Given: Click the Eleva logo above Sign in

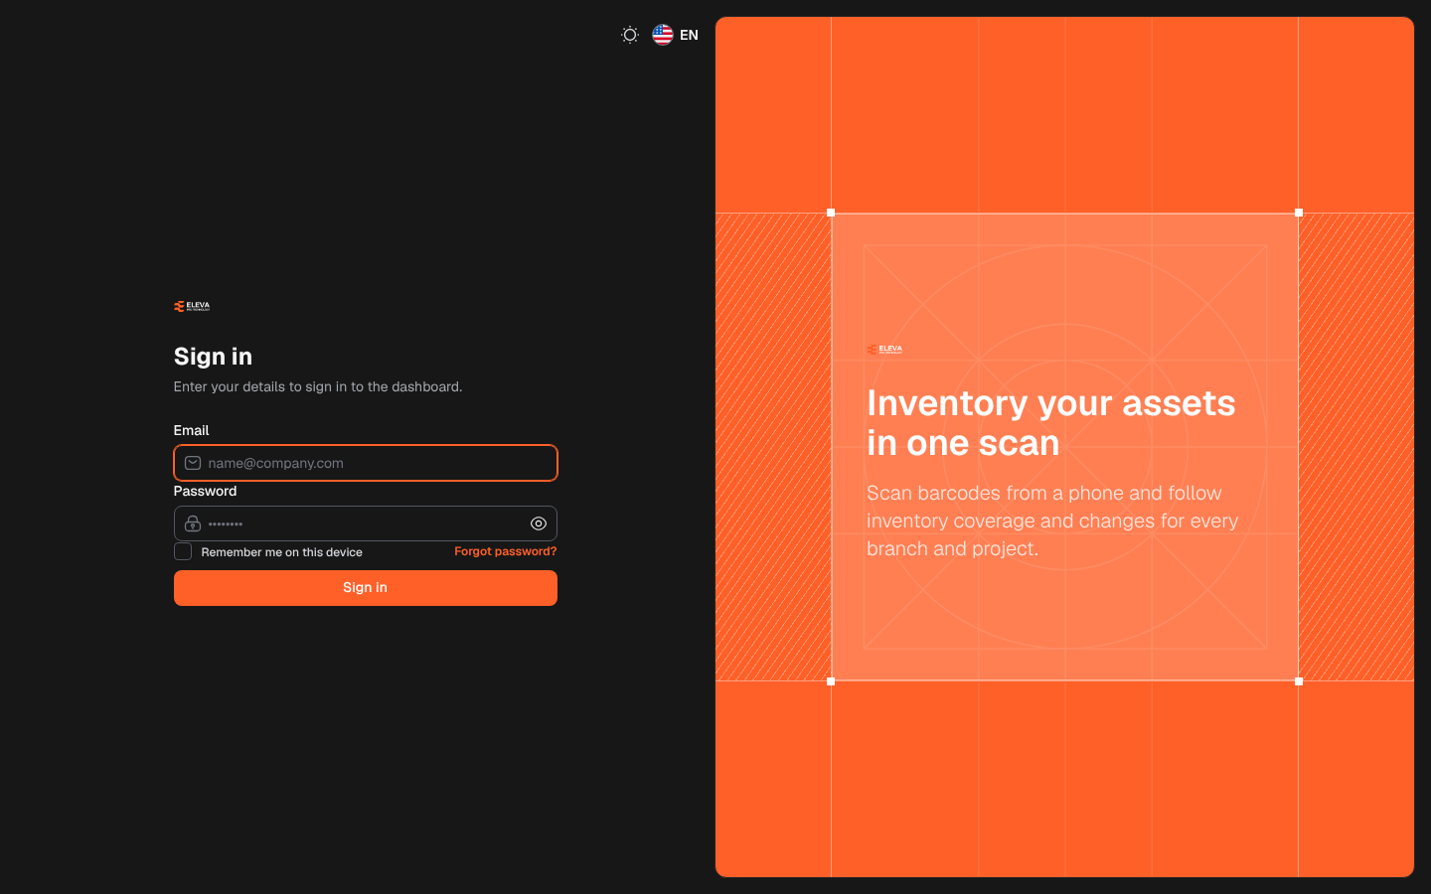Looking at the screenshot, I should pyautogui.click(x=192, y=307).
